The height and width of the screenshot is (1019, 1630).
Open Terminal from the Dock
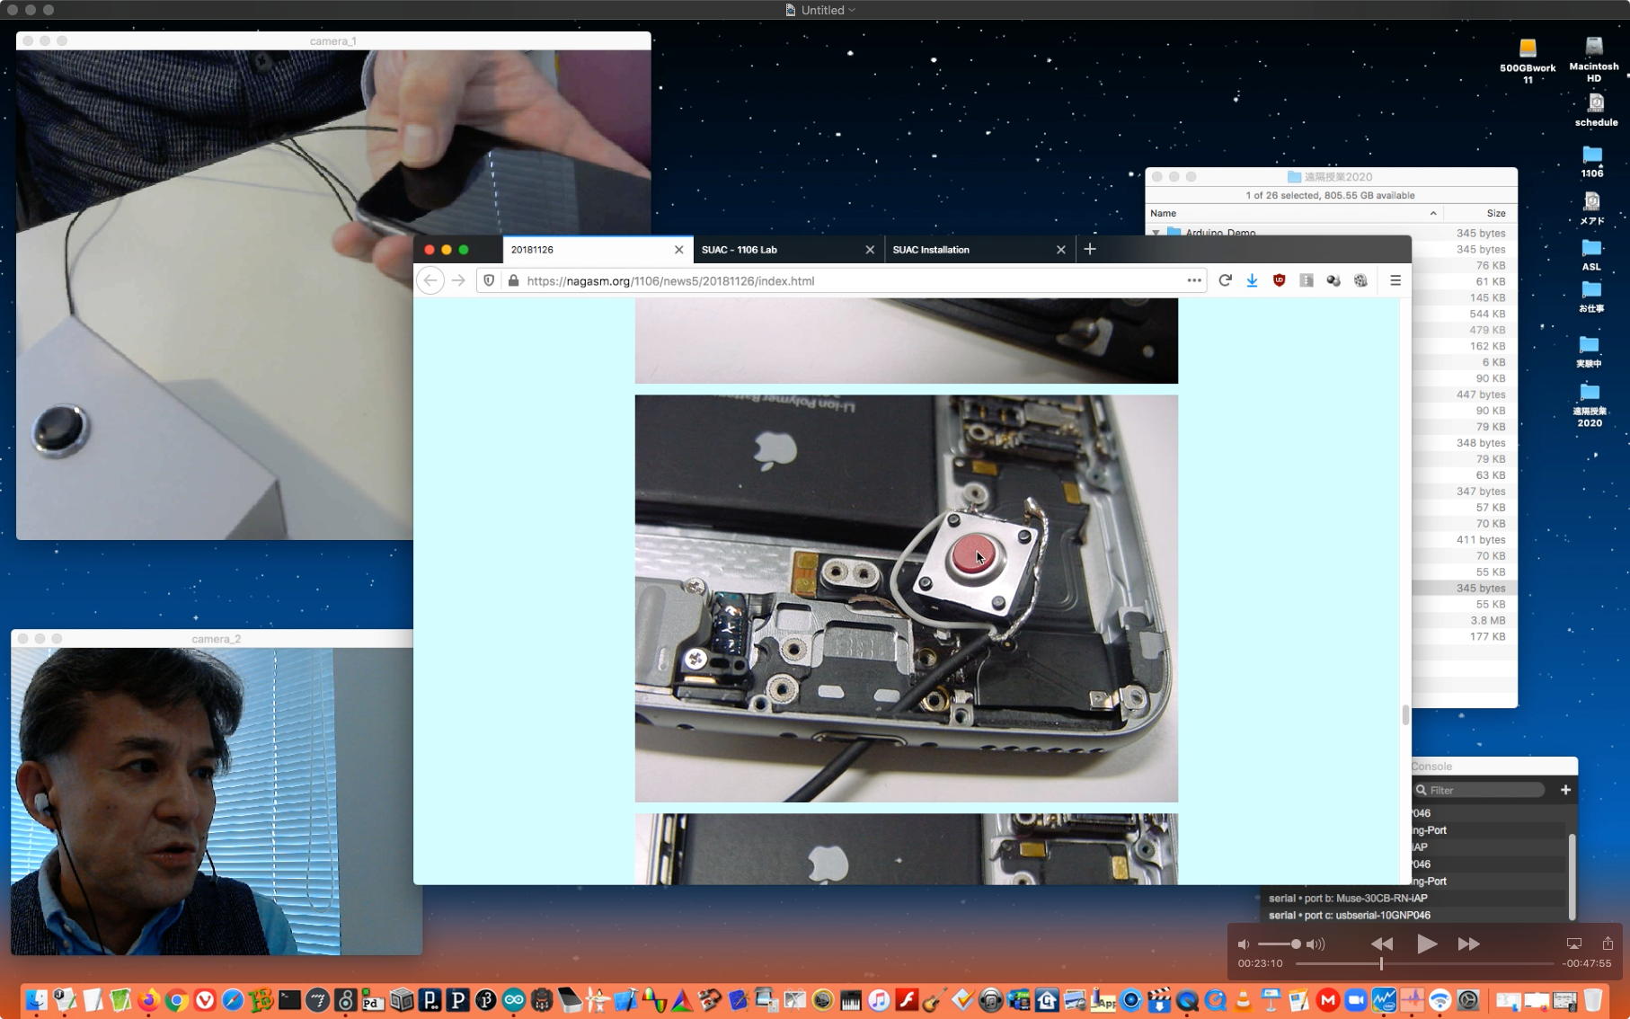click(289, 1000)
